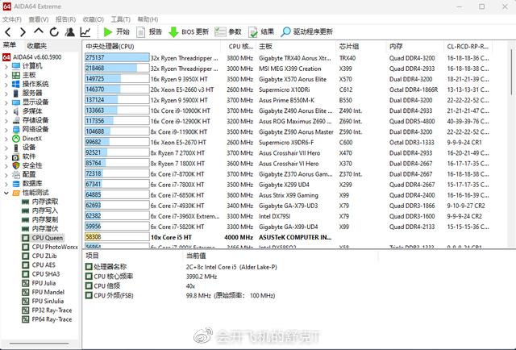516x350 pixels.
Task: Select 数据库 in the tree
Action: click(x=32, y=184)
